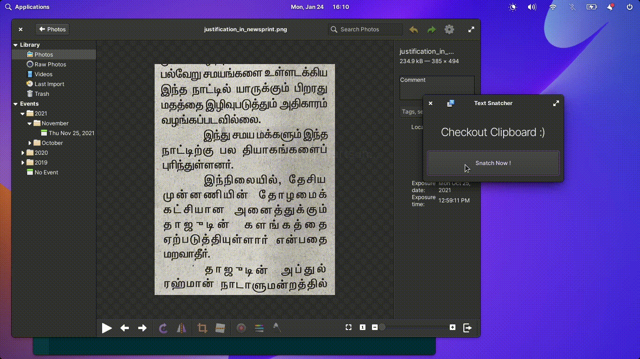640x359 pixels.
Task: Select the Red-eye reduction tool
Action: pyautogui.click(x=241, y=328)
